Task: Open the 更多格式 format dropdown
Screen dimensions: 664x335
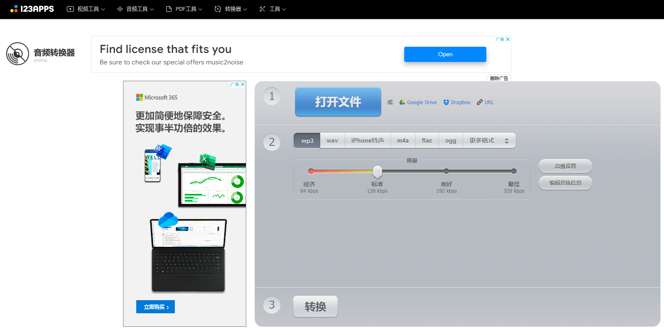Action: (x=489, y=141)
